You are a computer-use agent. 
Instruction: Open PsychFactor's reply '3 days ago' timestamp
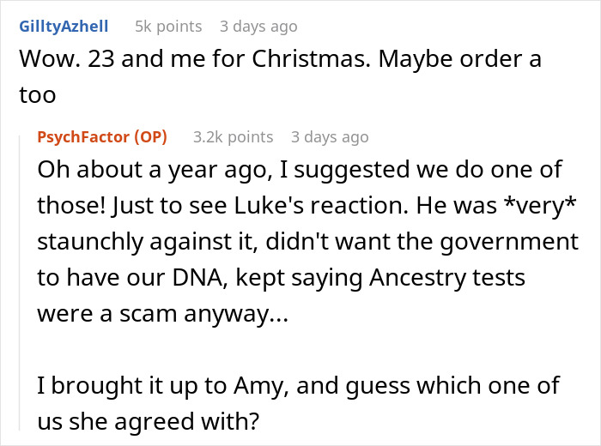click(330, 136)
